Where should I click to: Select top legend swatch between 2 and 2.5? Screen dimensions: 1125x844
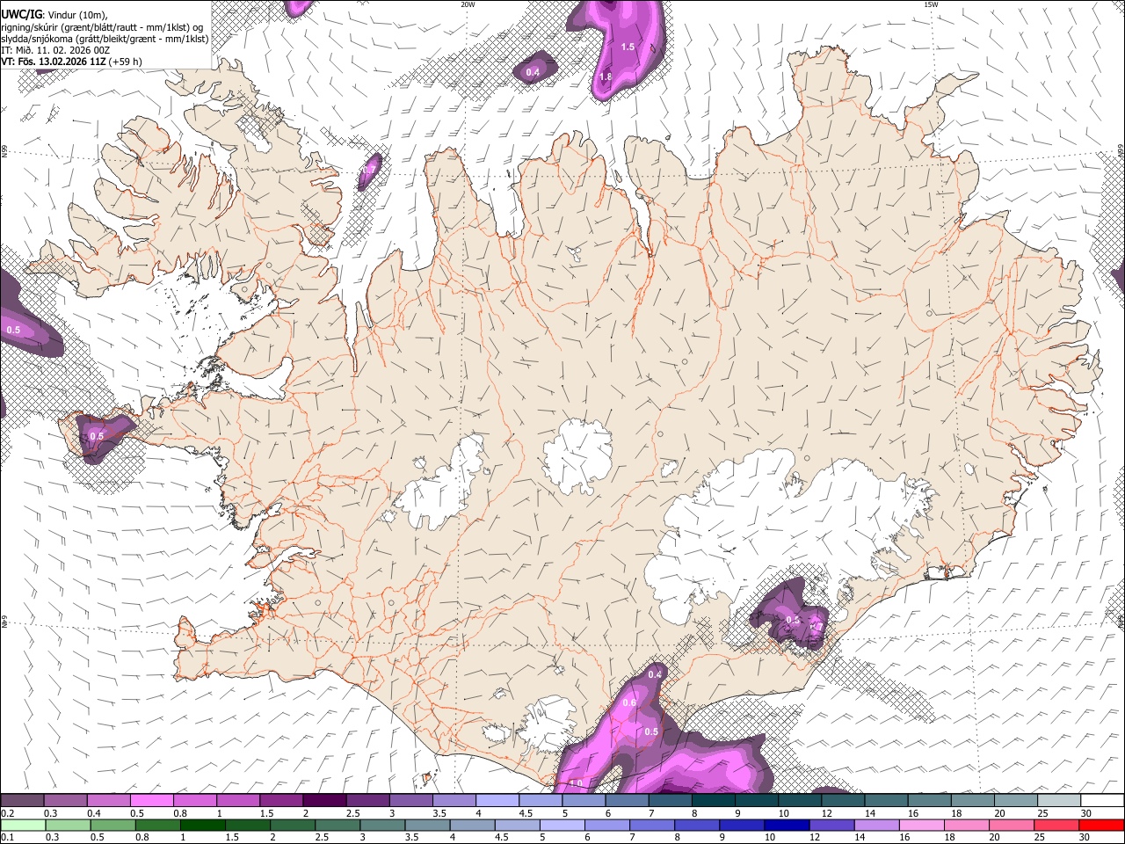tap(324, 801)
